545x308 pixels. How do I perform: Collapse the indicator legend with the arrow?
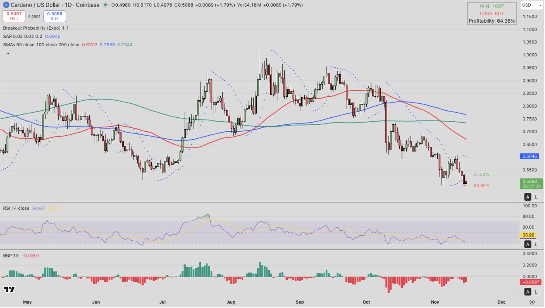(x=7, y=52)
